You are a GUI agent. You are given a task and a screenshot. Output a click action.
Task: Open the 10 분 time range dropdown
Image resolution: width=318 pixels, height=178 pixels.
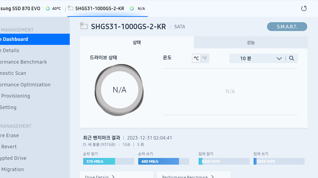click(257, 58)
